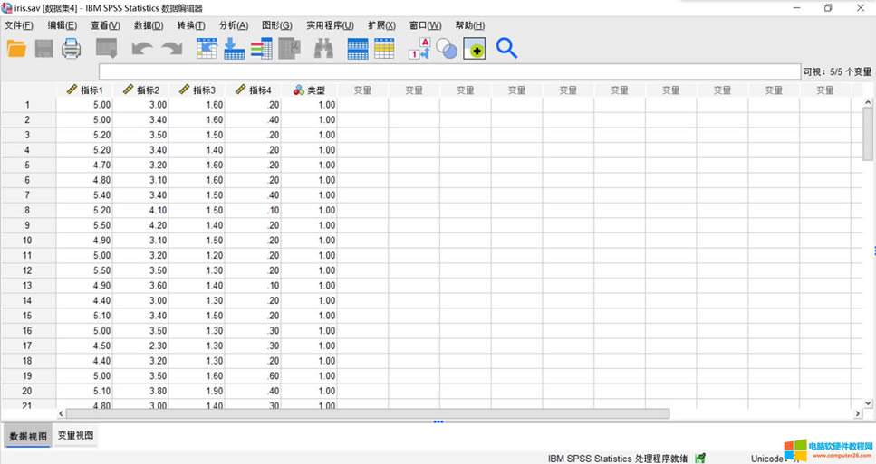Select row number 10 header
Screen dimensions: 876x464
pos(27,241)
